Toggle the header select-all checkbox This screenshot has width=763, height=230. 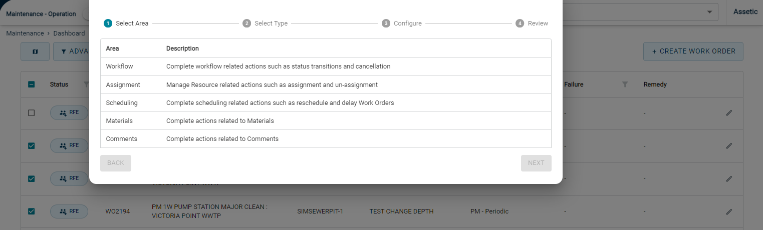31,84
